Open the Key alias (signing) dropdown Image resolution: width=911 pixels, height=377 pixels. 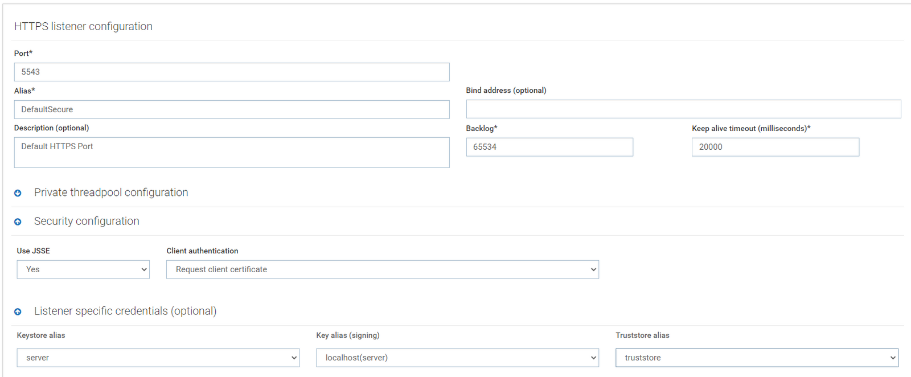(x=457, y=358)
